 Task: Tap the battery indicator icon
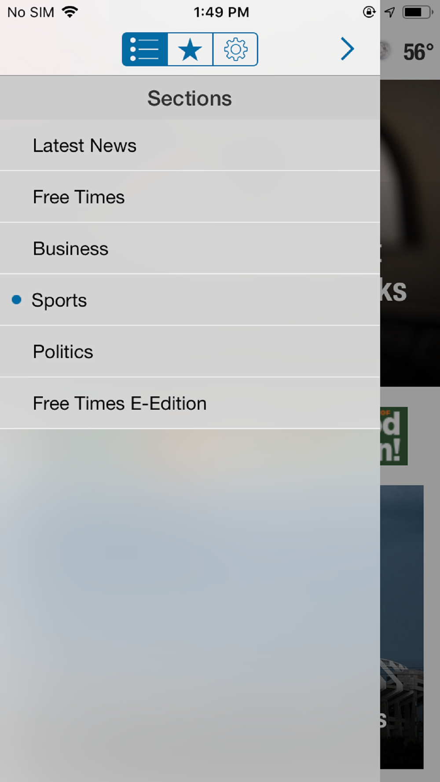point(418,12)
